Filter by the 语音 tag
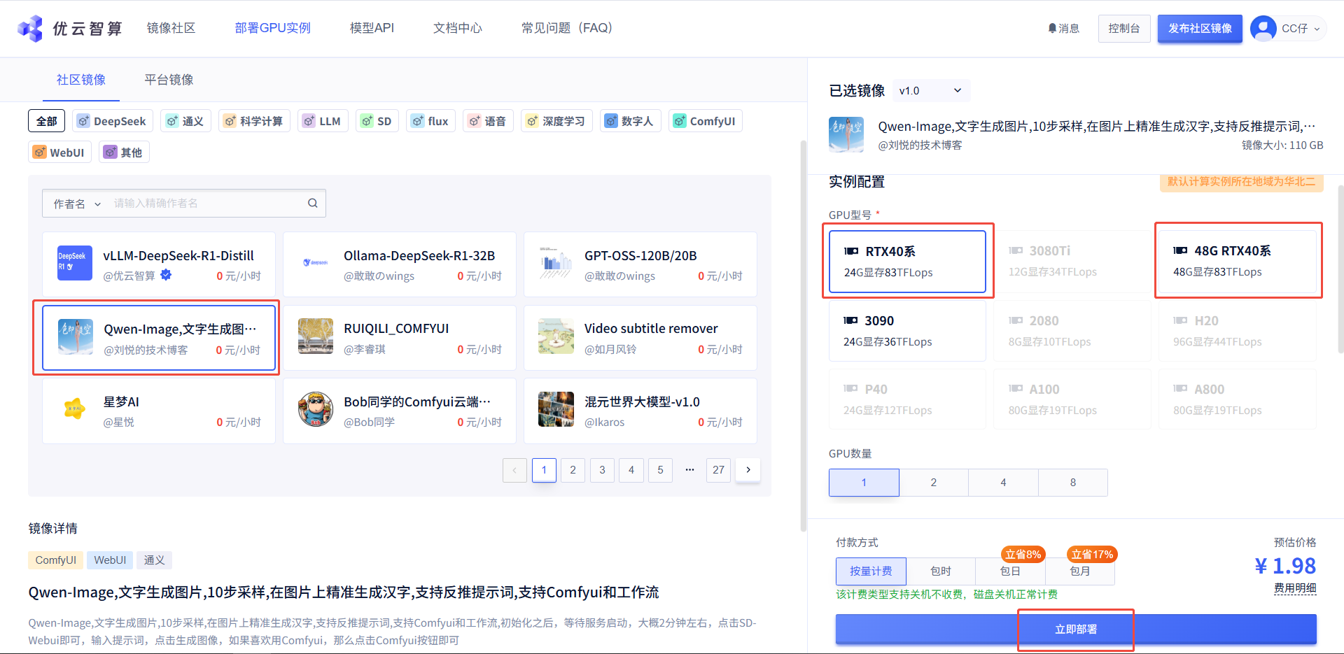 click(488, 121)
